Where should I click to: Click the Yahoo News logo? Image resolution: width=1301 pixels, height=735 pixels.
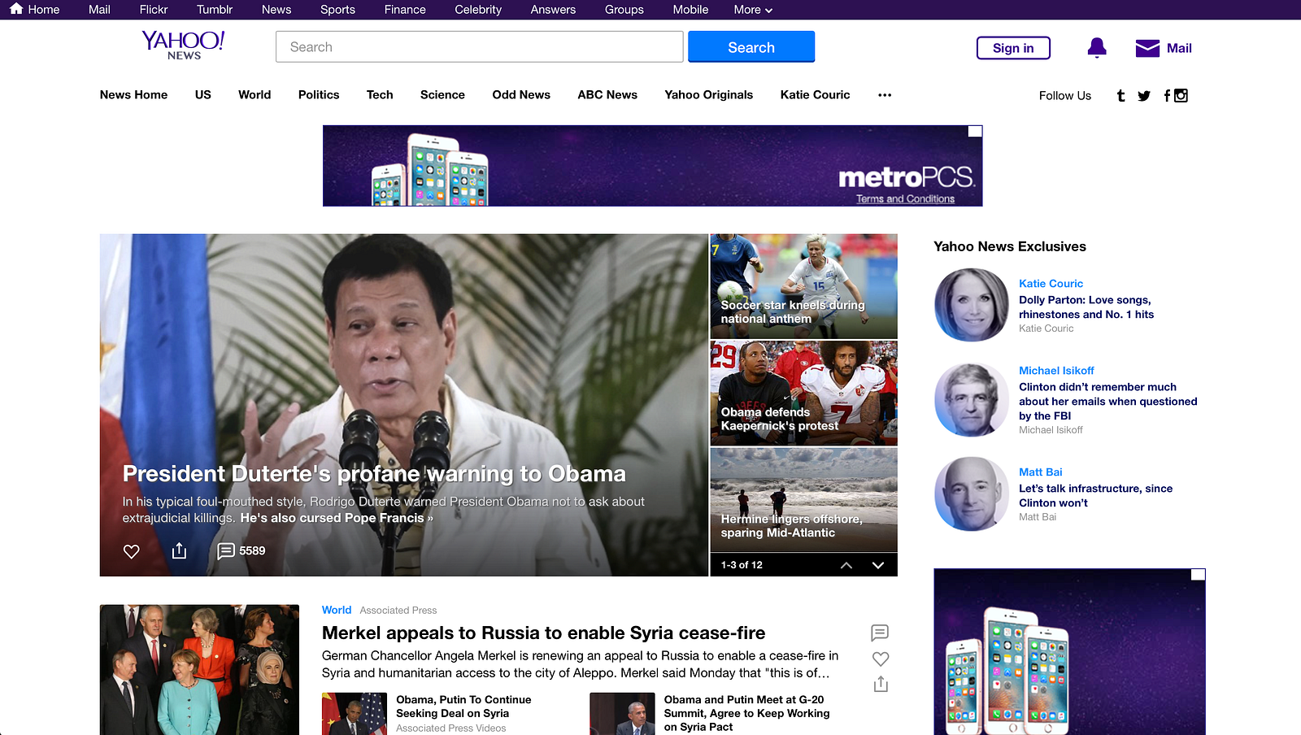pos(184,46)
